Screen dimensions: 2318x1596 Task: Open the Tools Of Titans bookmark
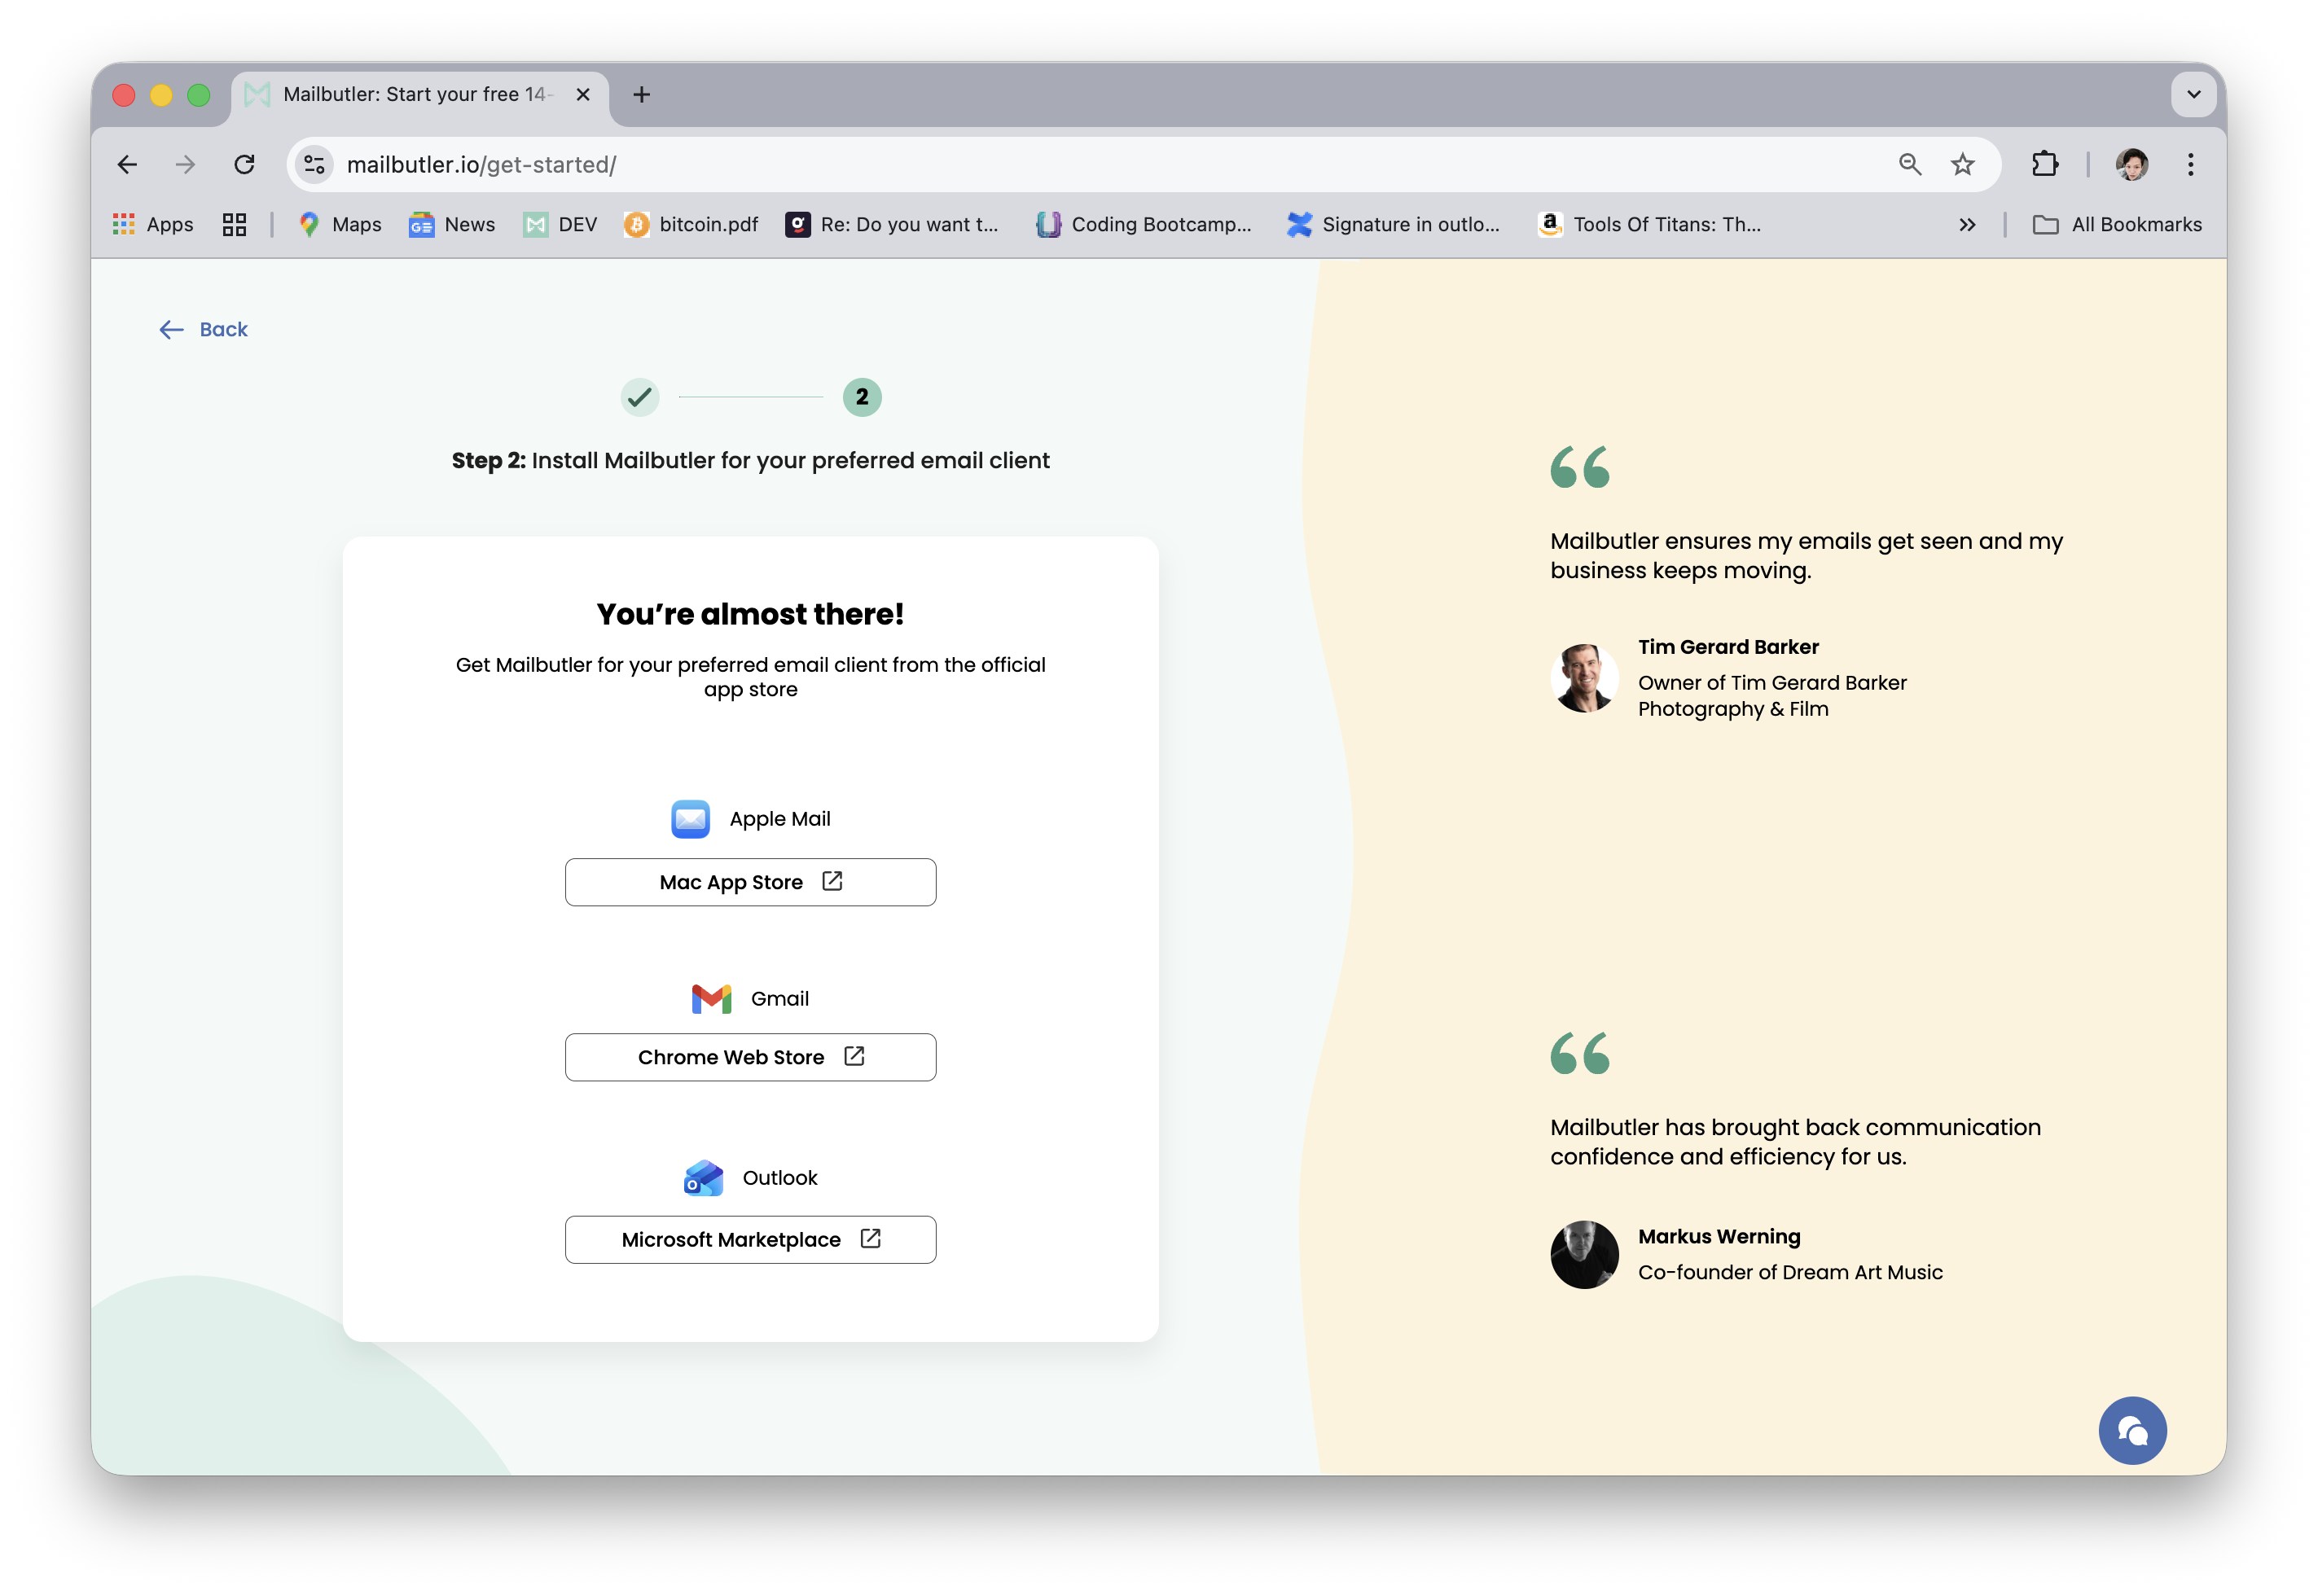click(x=1650, y=224)
